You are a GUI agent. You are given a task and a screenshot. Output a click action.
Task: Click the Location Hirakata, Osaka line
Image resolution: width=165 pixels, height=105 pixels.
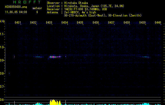(x=86, y=6)
